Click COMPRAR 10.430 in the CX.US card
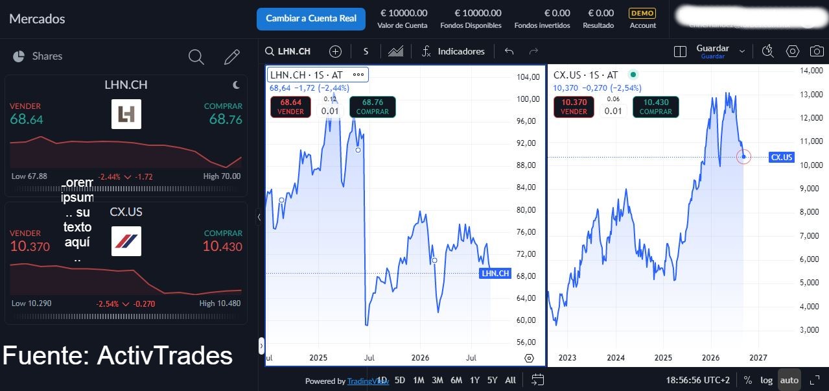 click(x=222, y=241)
